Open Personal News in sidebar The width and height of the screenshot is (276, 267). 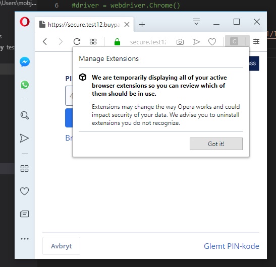point(24,214)
